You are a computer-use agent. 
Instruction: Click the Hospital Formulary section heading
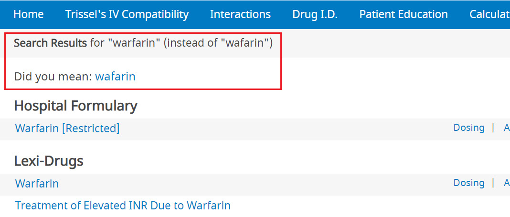coord(75,105)
